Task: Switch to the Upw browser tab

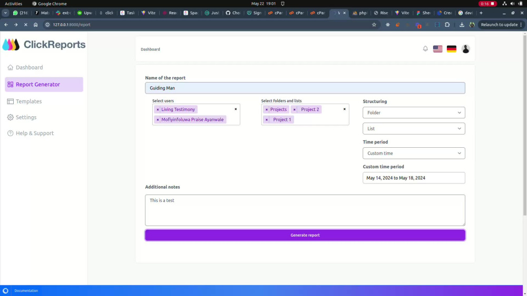Action: point(85,13)
